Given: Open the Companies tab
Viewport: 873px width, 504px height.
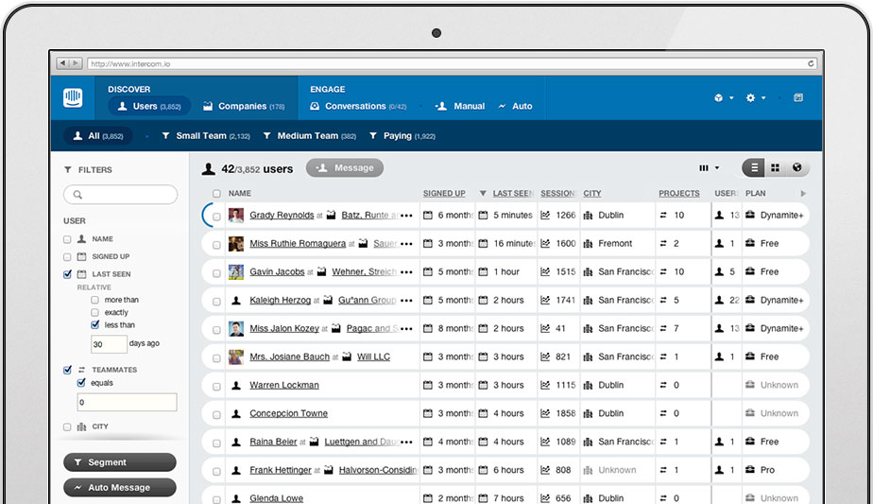Looking at the screenshot, I should 244,106.
